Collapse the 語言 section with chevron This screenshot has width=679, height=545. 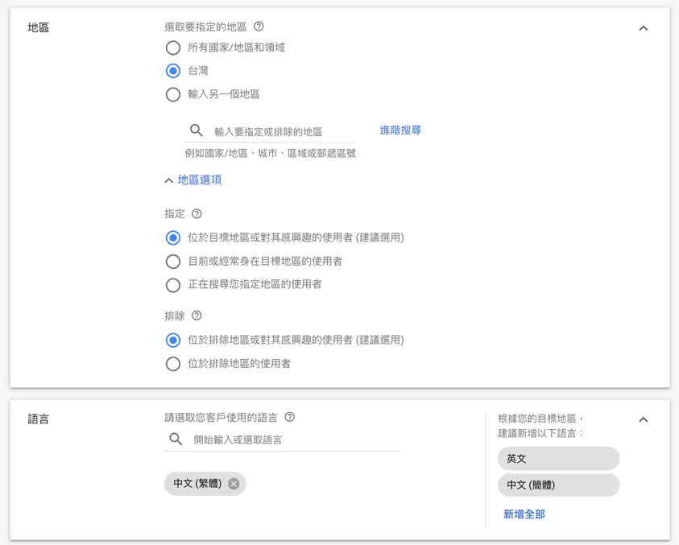(x=644, y=419)
